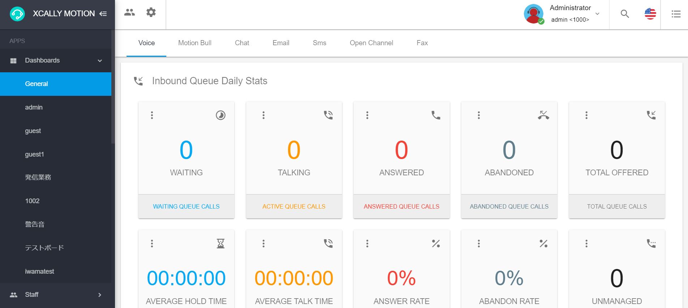This screenshot has height=308, width=688.
Task: Open the 警告音 dashboard entry
Action: click(x=56, y=224)
